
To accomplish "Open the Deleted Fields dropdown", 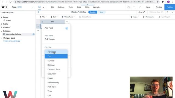I will click(x=86, y=17).
